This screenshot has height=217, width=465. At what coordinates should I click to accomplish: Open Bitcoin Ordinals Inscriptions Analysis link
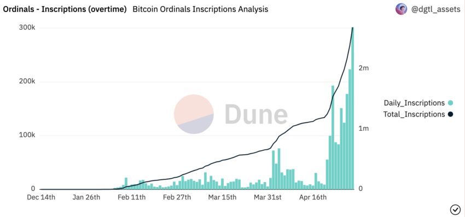(200, 9)
